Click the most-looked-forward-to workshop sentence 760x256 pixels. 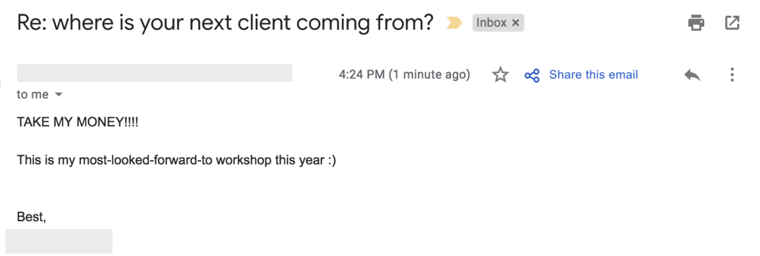coord(176,160)
